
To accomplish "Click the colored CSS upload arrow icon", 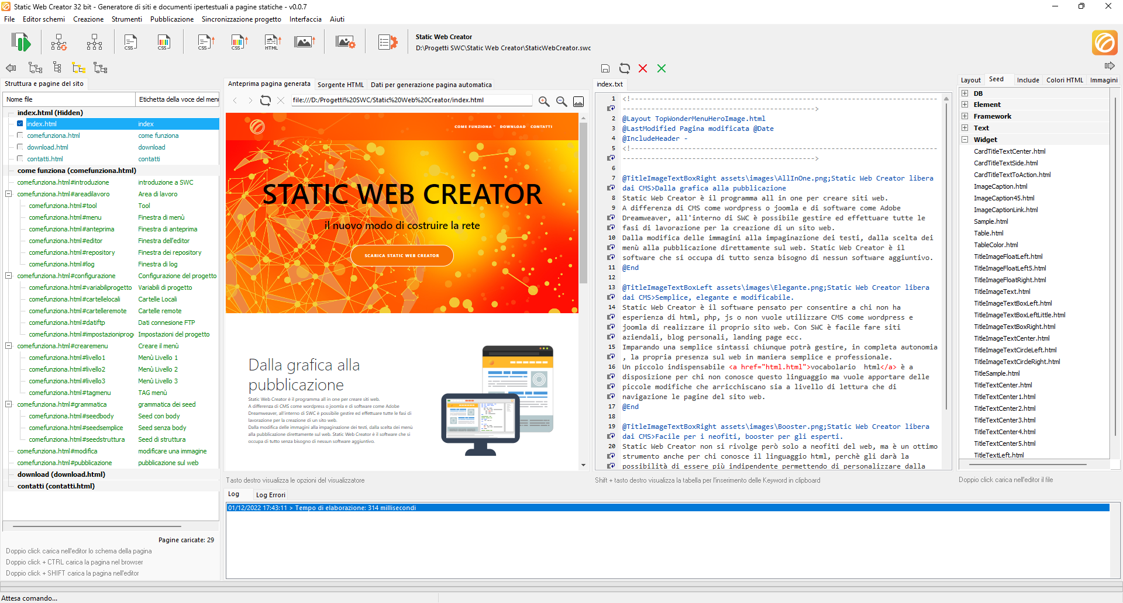I will pyautogui.click(x=239, y=42).
